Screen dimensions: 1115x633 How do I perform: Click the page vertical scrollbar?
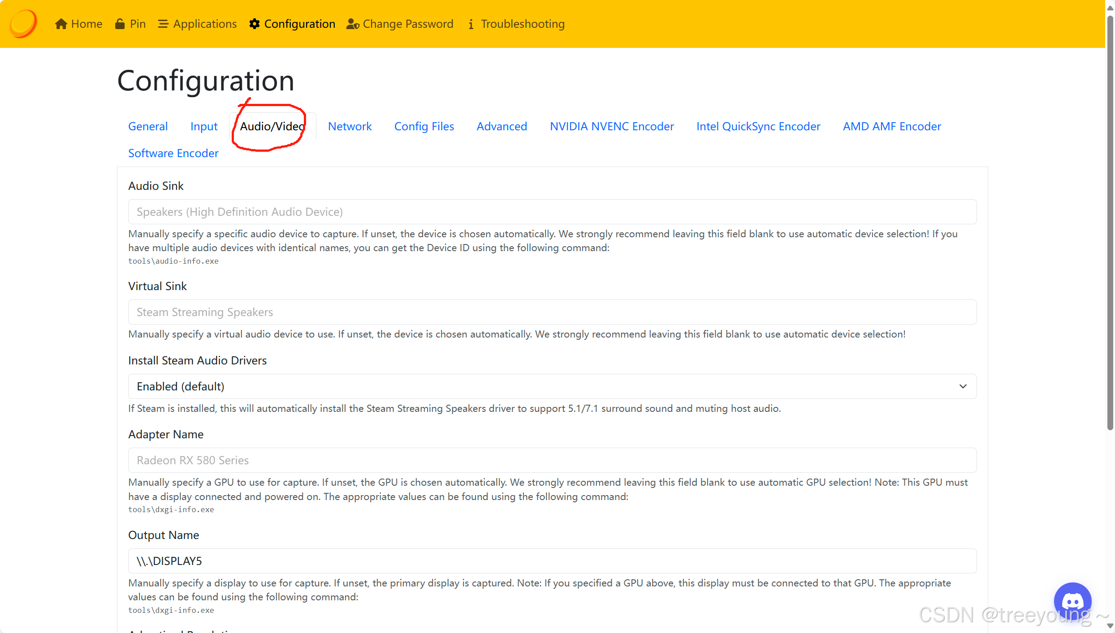tap(1110, 224)
